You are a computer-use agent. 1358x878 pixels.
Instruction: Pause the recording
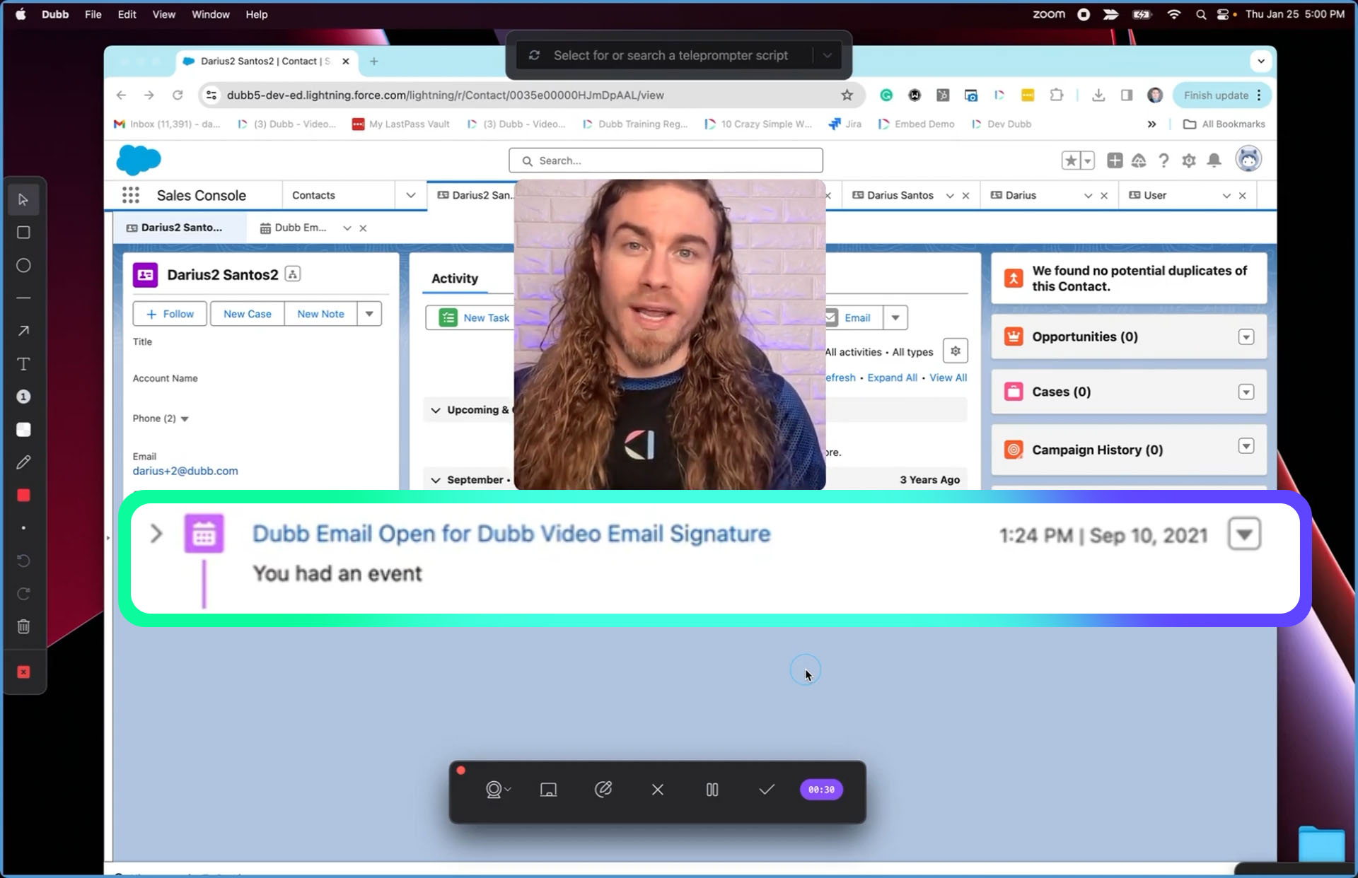pos(712,790)
